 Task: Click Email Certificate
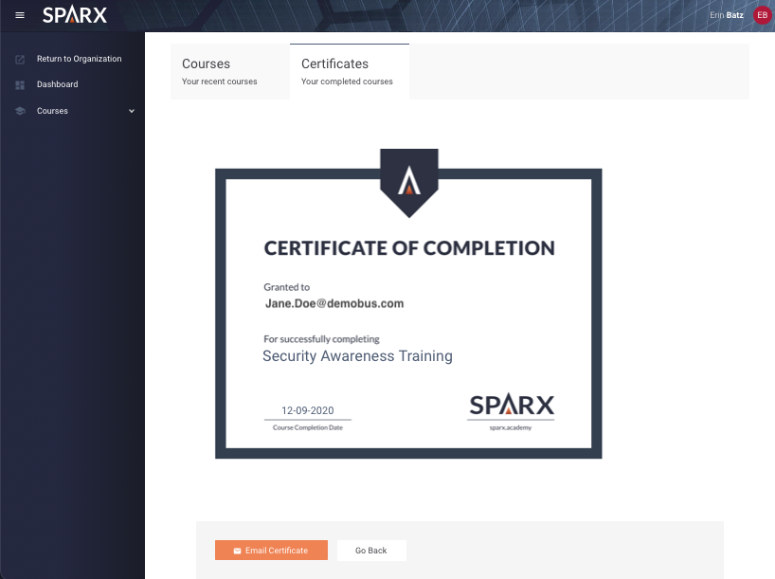point(271,550)
